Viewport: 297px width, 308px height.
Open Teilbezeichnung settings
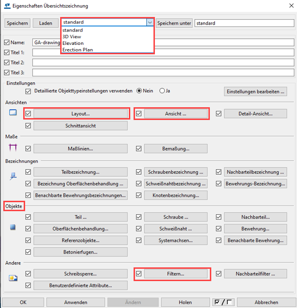(81, 172)
